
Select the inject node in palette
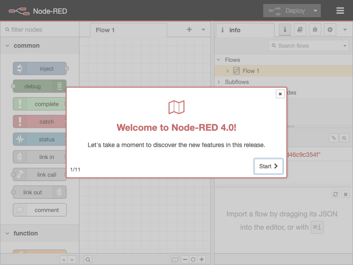(40, 68)
